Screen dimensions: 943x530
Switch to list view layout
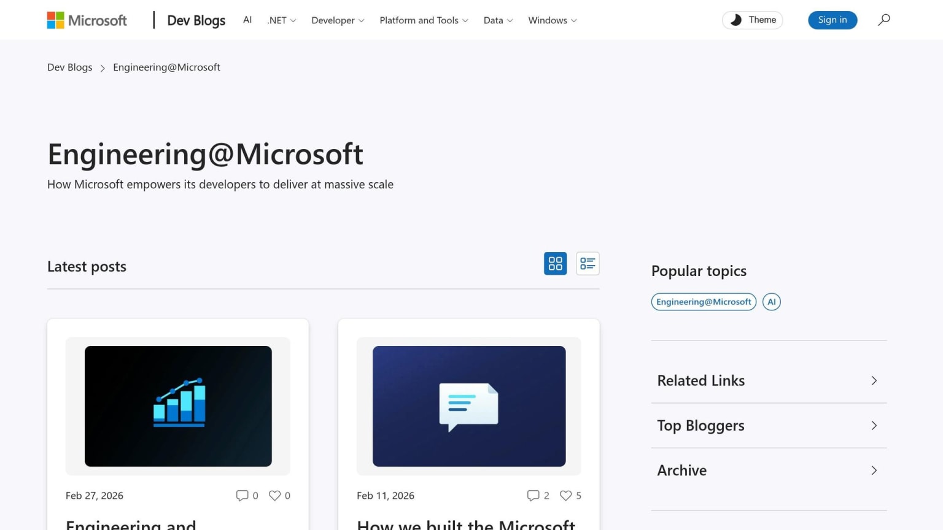(x=588, y=264)
